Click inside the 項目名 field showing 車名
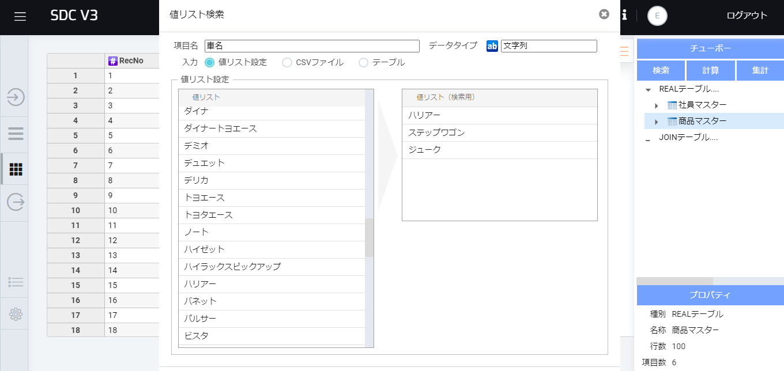 point(311,46)
